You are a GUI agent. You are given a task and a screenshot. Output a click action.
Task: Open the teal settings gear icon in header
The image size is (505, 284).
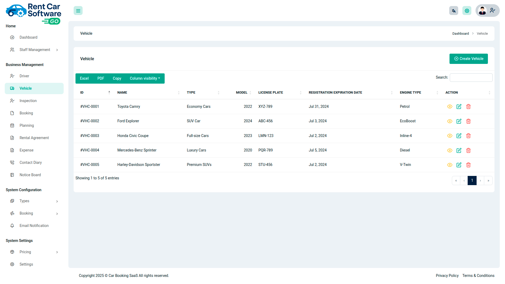(x=467, y=11)
